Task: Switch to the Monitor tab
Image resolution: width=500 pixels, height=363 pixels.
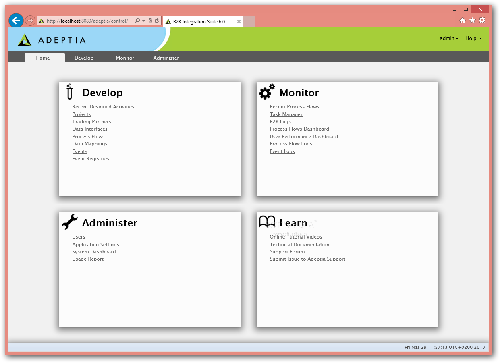Action: tap(125, 58)
